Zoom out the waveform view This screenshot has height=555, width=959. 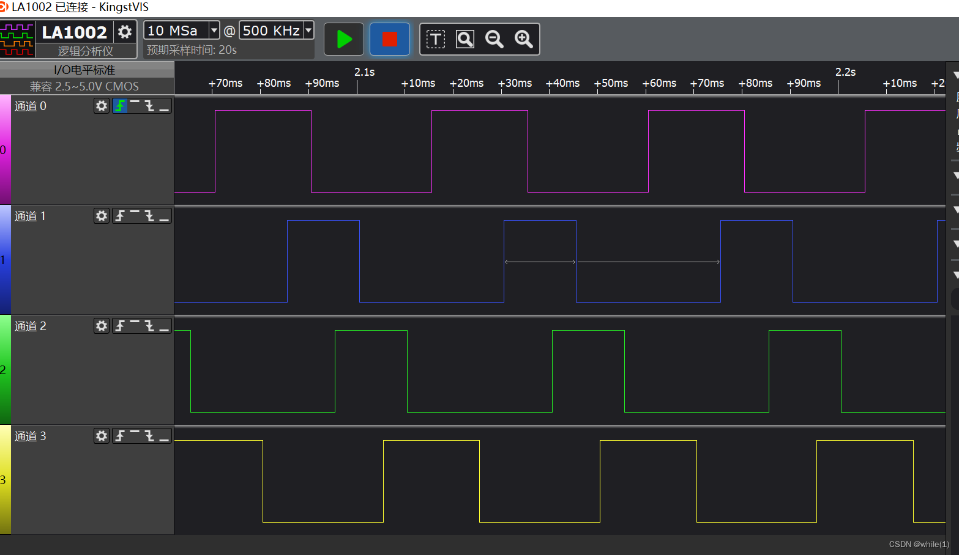click(x=494, y=40)
